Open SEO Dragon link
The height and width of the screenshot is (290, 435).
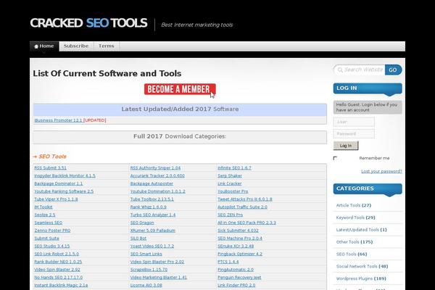142,223
